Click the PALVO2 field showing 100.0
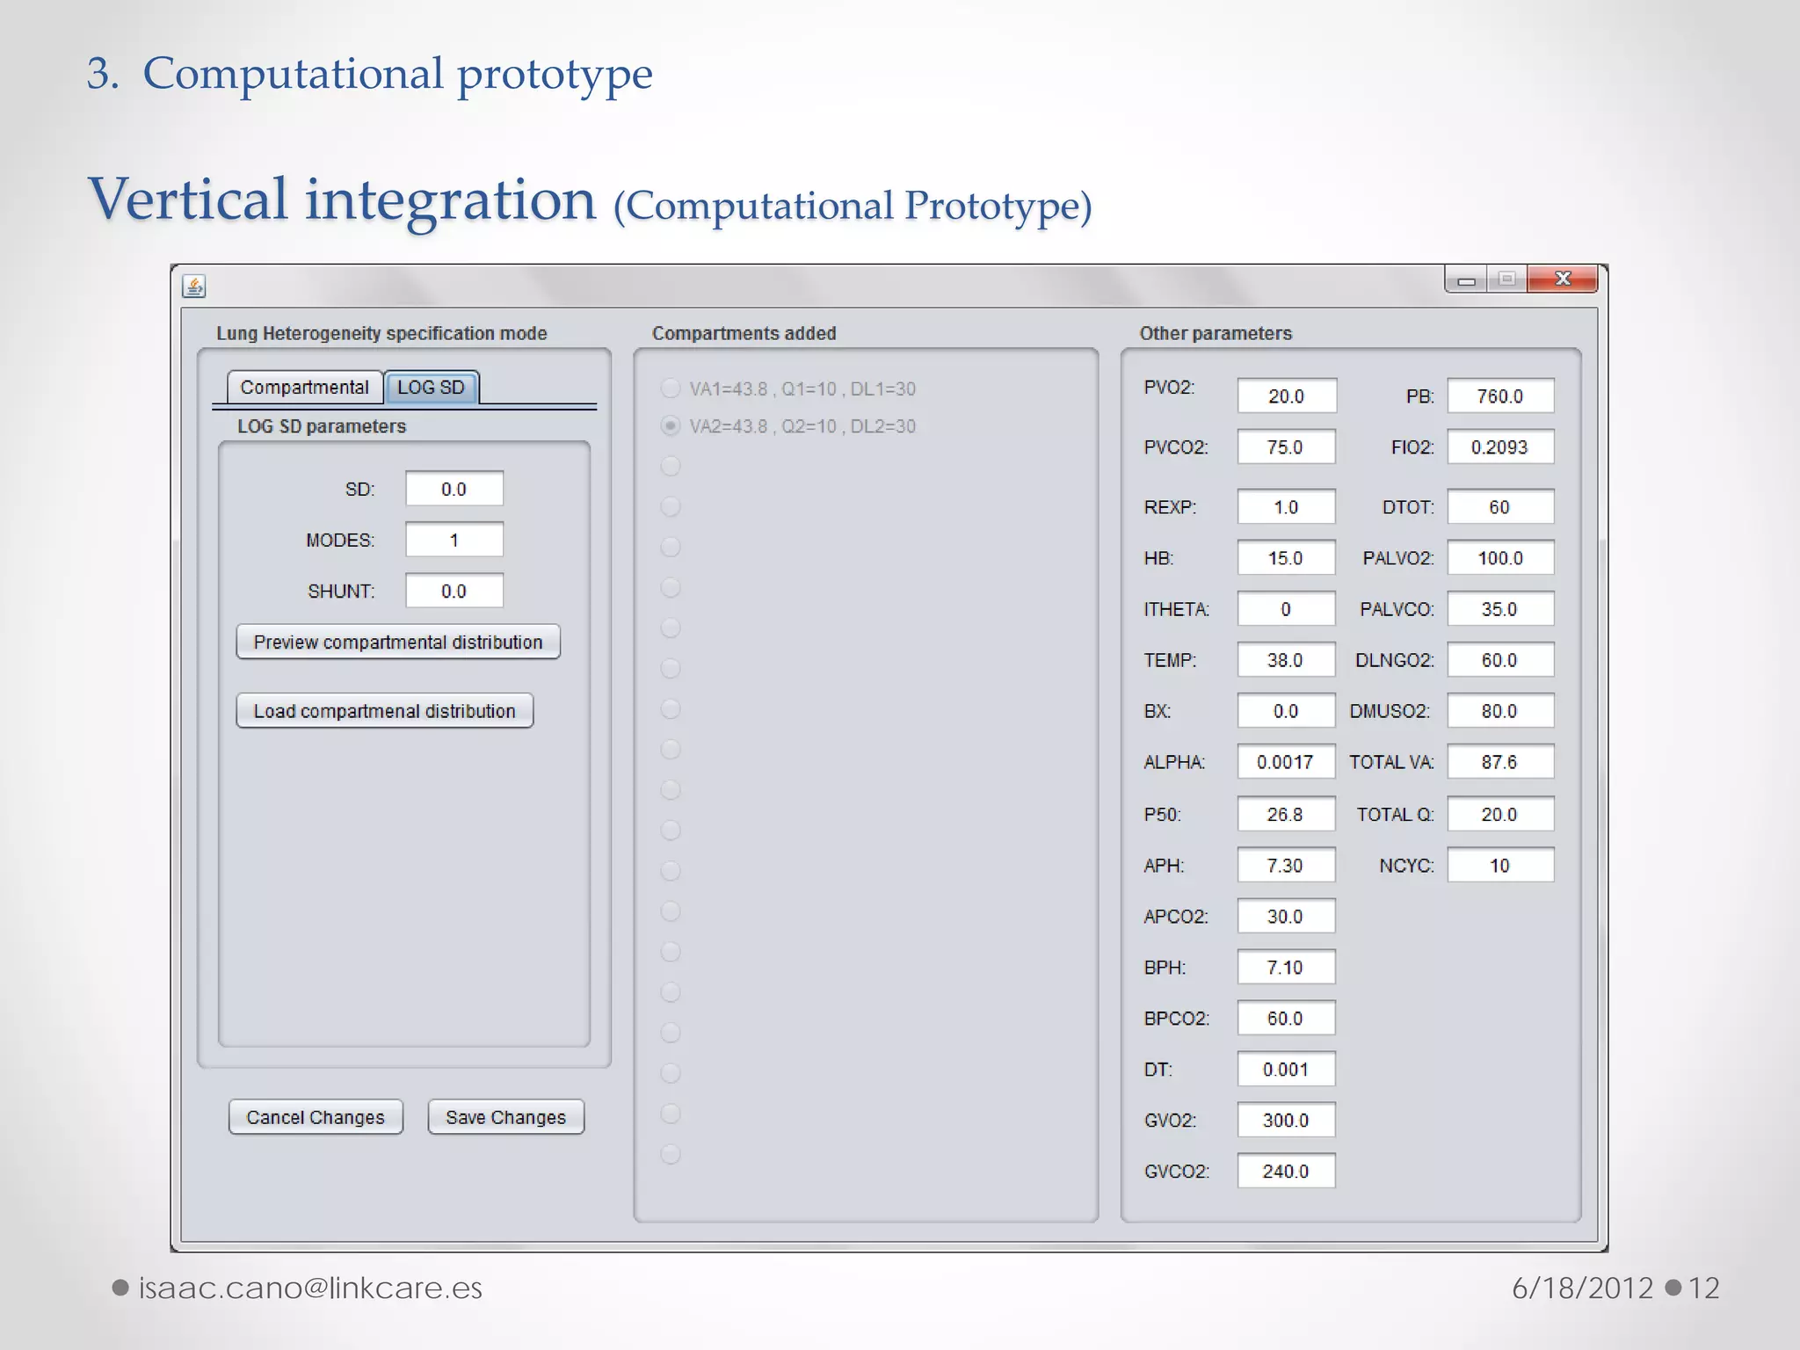 click(x=1500, y=557)
